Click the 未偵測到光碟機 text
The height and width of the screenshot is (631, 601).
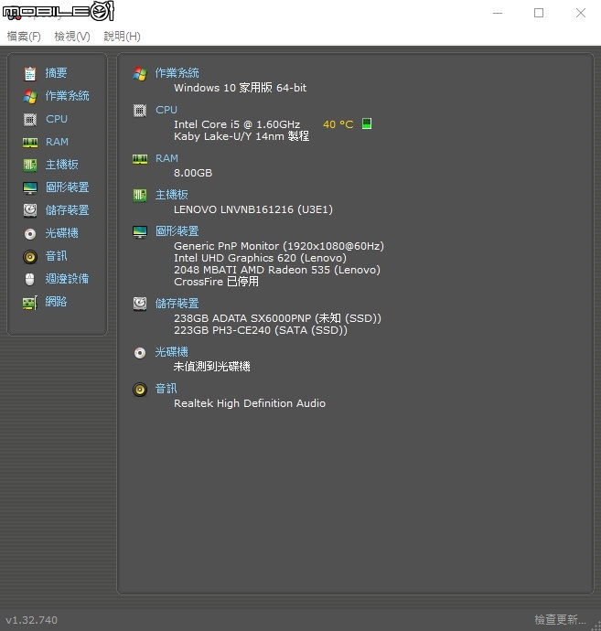[211, 366]
